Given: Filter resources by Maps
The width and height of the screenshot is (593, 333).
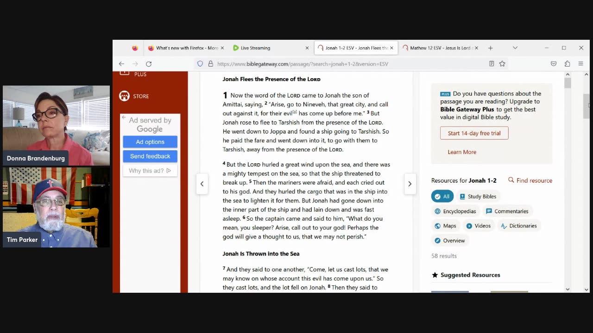Looking at the screenshot, I should pyautogui.click(x=445, y=226).
